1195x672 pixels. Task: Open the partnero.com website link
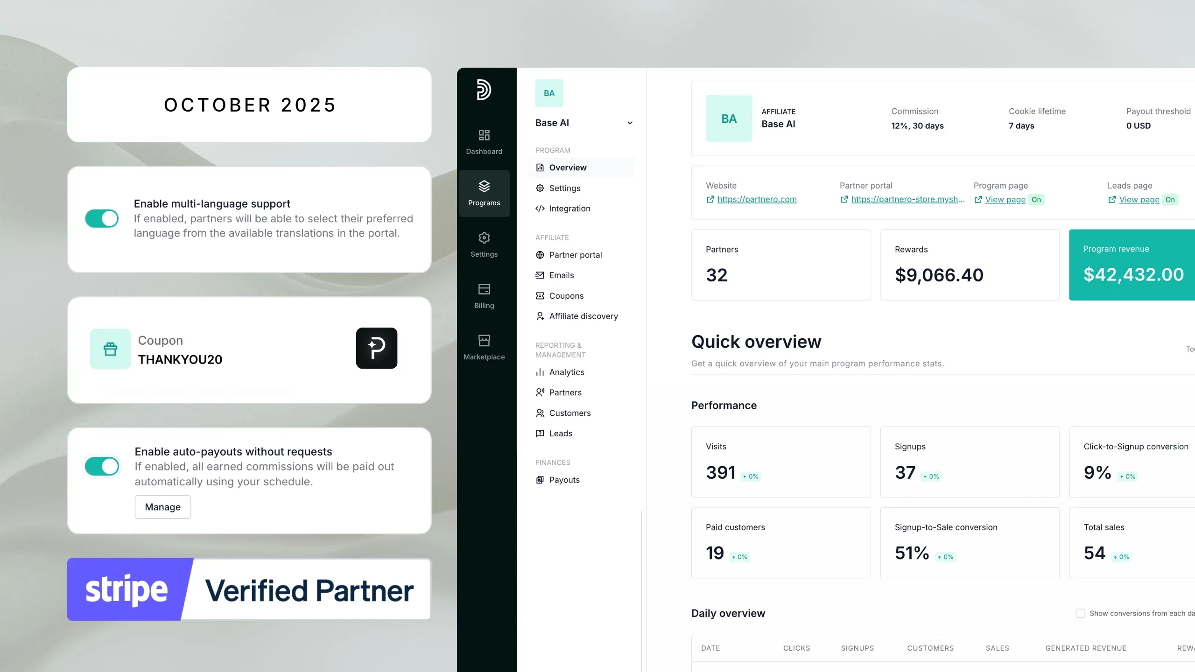click(756, 199)
